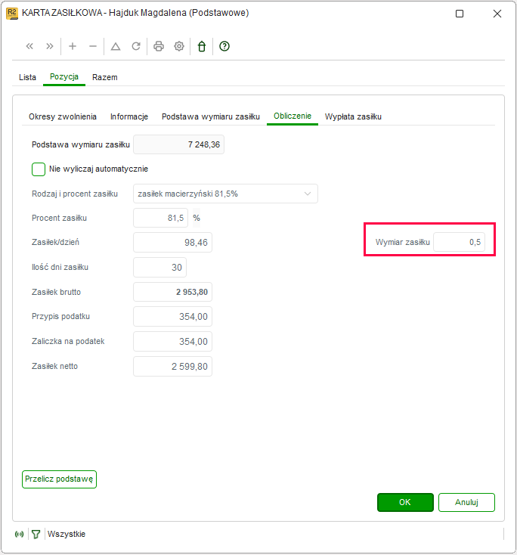Click the 'Ilość dni zasiłku' field showing 30
The height and width of the screenshot is (555, 517).
click(160, 267)
